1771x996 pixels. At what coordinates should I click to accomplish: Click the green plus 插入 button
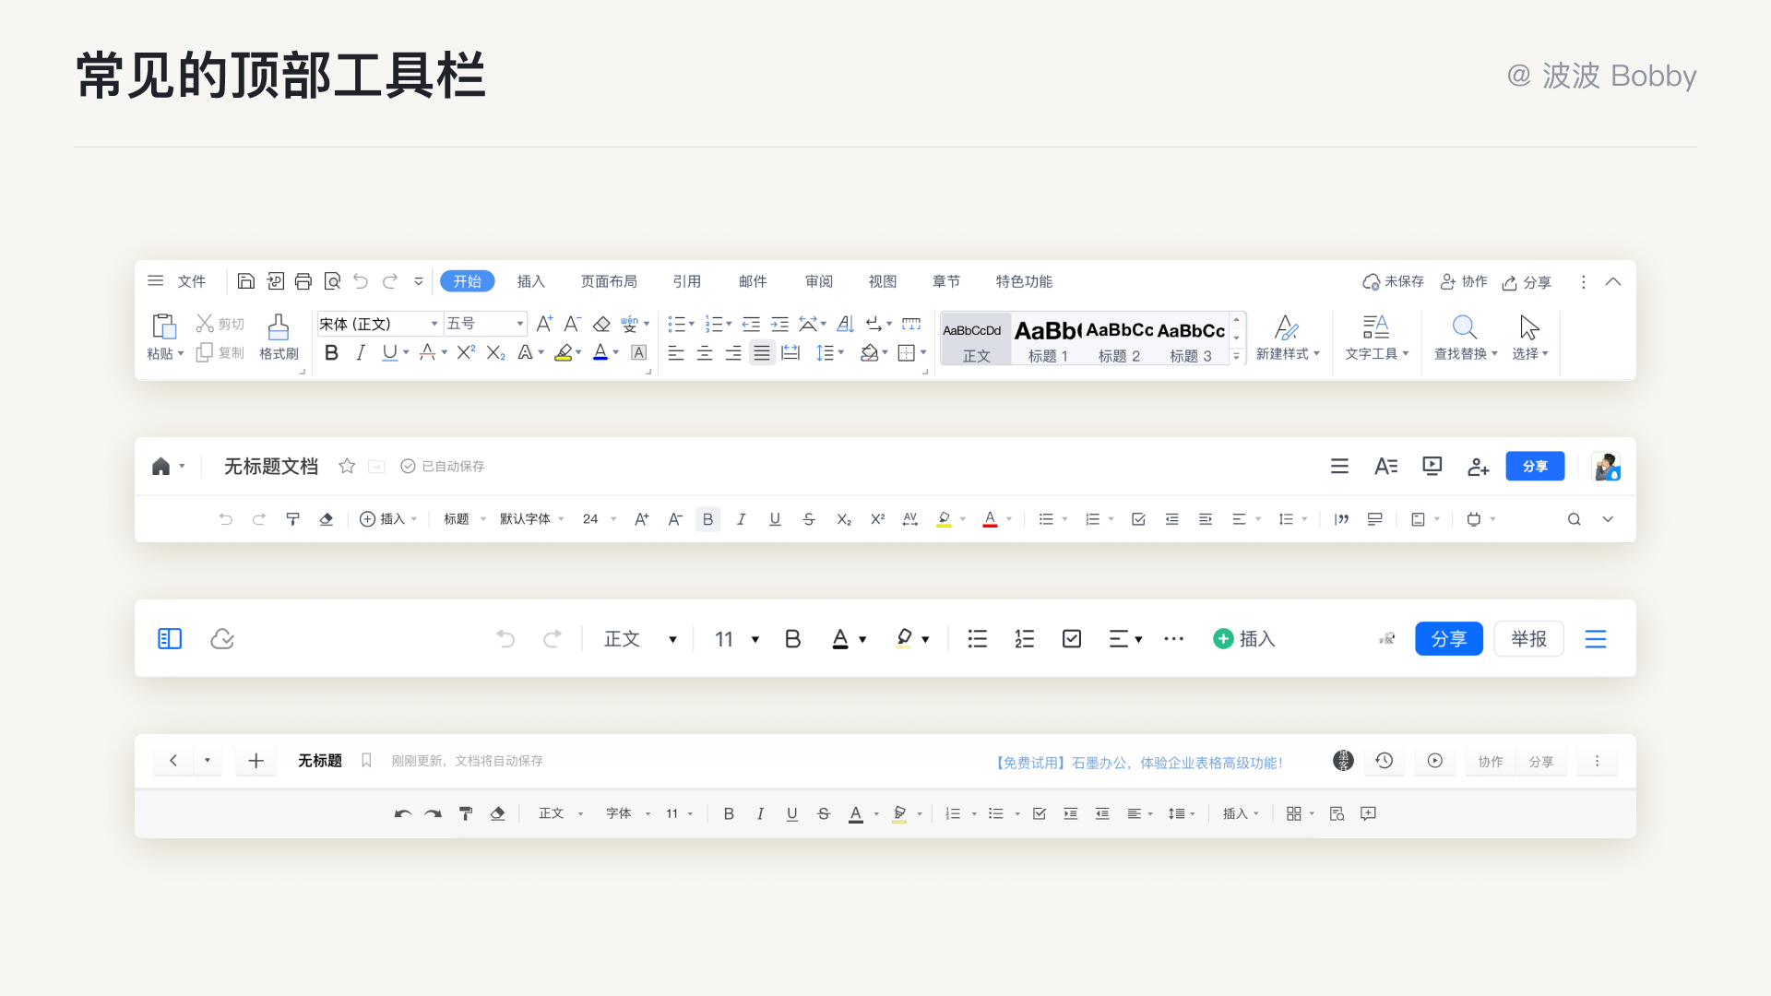(1243, 639)
